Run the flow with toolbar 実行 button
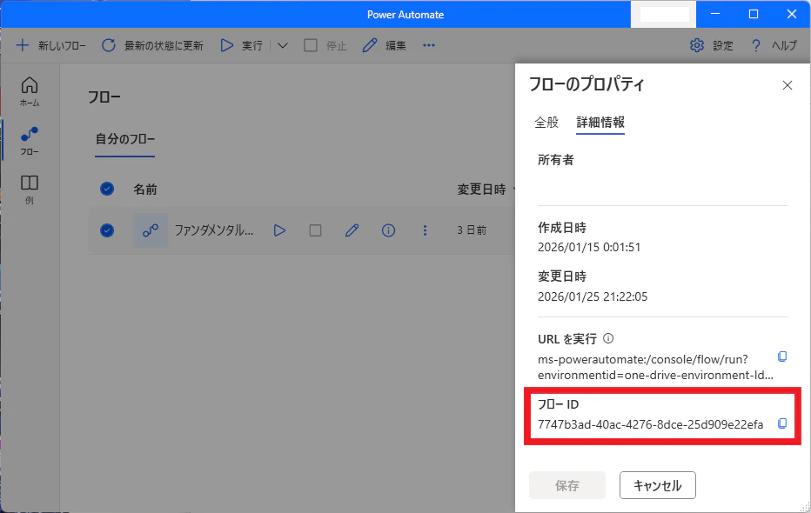This screenshot has height=513, width=811. tap(242, 45)
